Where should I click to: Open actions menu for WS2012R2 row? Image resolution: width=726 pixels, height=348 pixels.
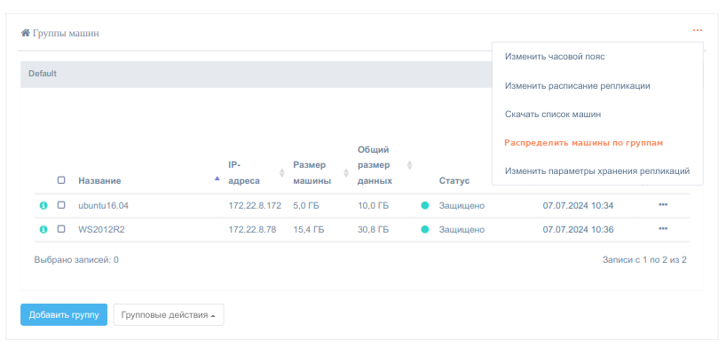(663, 229)
